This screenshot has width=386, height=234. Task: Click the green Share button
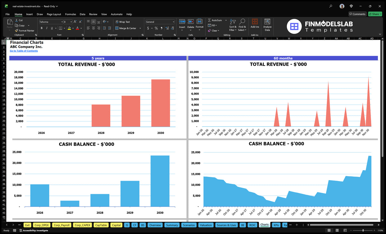(x=375, y=14)
